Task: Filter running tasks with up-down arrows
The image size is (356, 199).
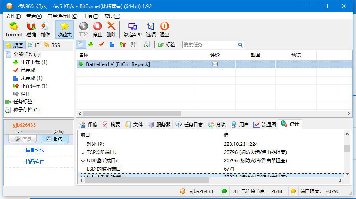Action: click(x=123, y=45)
